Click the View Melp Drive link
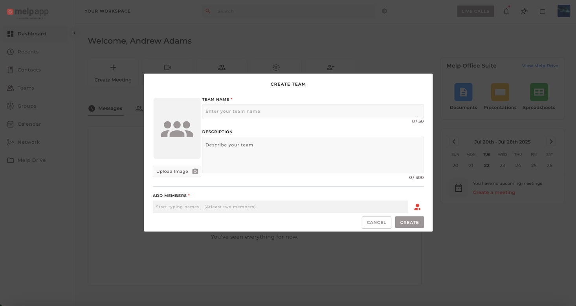 [540, 66]
